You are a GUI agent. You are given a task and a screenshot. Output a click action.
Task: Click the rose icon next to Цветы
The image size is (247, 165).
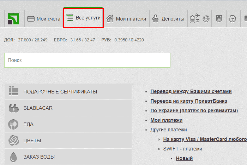pyautogui.click(x=13, y=141)
